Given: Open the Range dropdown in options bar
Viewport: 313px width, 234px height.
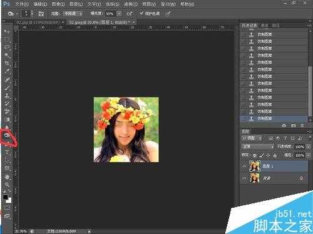Looking at the screenshot, I should click(73, 14).
